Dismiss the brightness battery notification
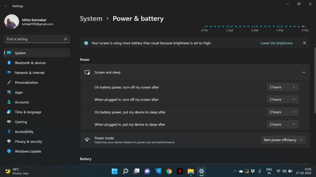316x177 pixels. (x=304, y=43)
